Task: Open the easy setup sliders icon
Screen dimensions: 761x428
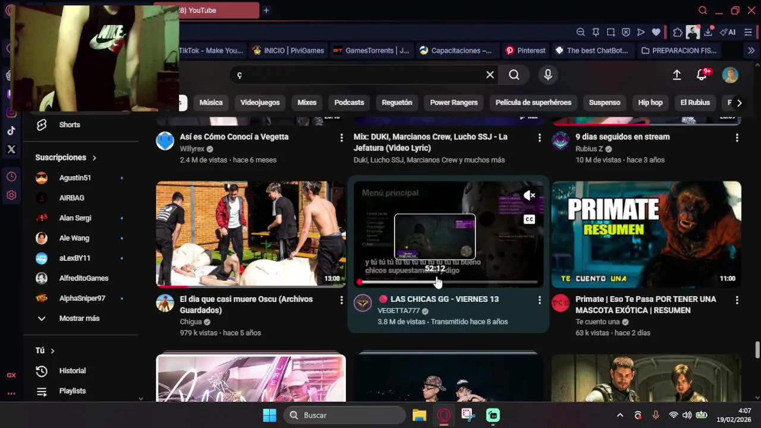Action: coord(749,32)
